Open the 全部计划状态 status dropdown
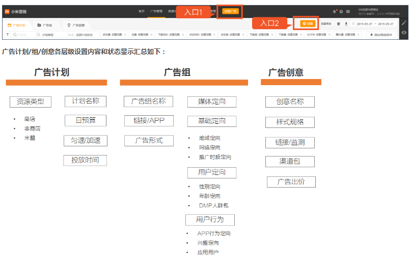 click(83, 35)
